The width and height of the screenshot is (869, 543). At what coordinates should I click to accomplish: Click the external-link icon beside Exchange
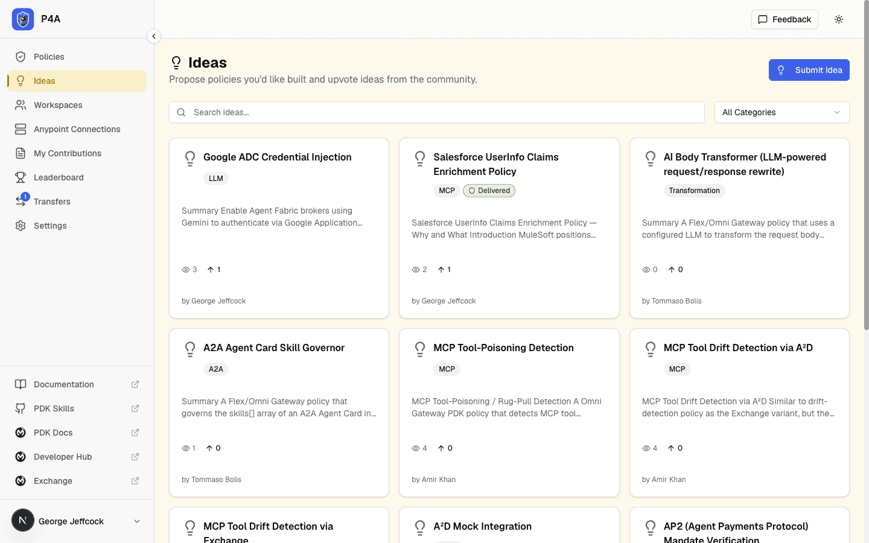[x=135, y=481]
